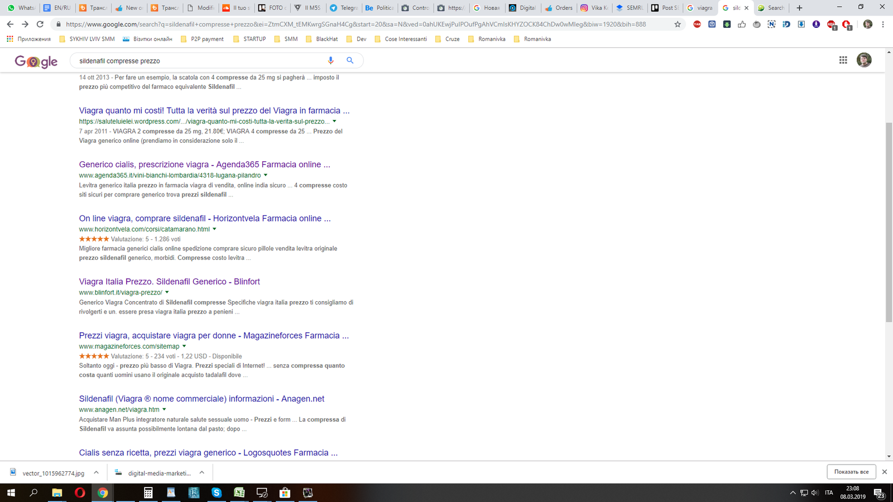
Task: Open the blue iD extension icon
Action: pyautogui.click(x=786, y=25)
